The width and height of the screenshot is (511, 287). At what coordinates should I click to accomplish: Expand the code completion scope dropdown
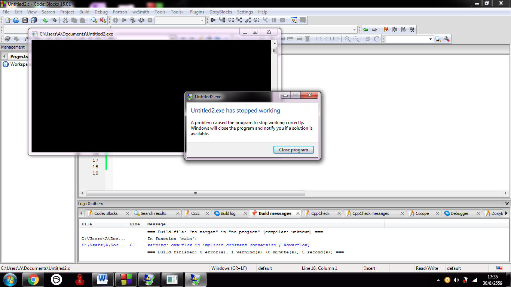355,30
